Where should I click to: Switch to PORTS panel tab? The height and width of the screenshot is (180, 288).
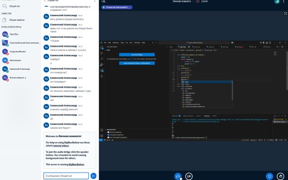[x=214, y=116]
